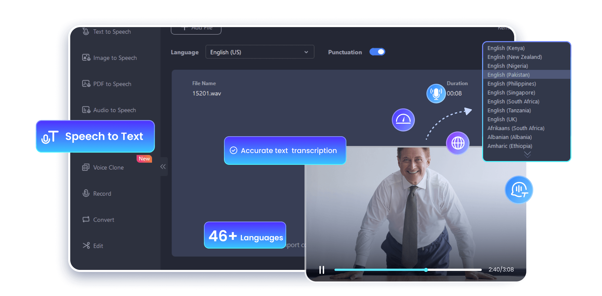Open the Voice Clone panel

click(x=108, y=167)
